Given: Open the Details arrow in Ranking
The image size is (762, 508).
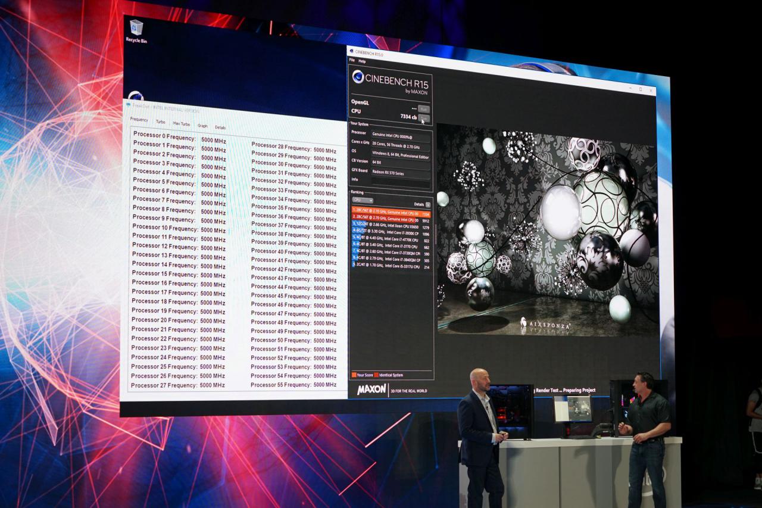Looking at the screenshot, I should 427,204.
